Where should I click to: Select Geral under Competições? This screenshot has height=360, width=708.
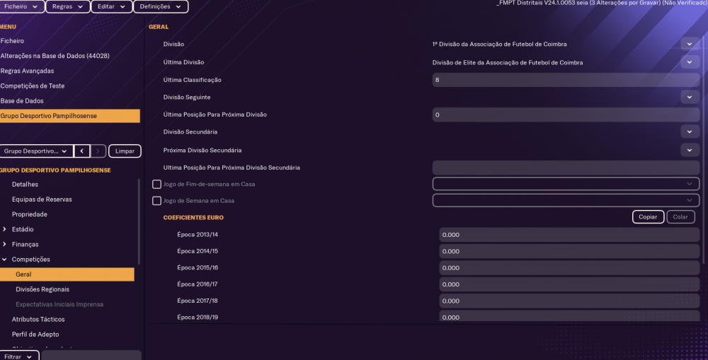[67, 274]
